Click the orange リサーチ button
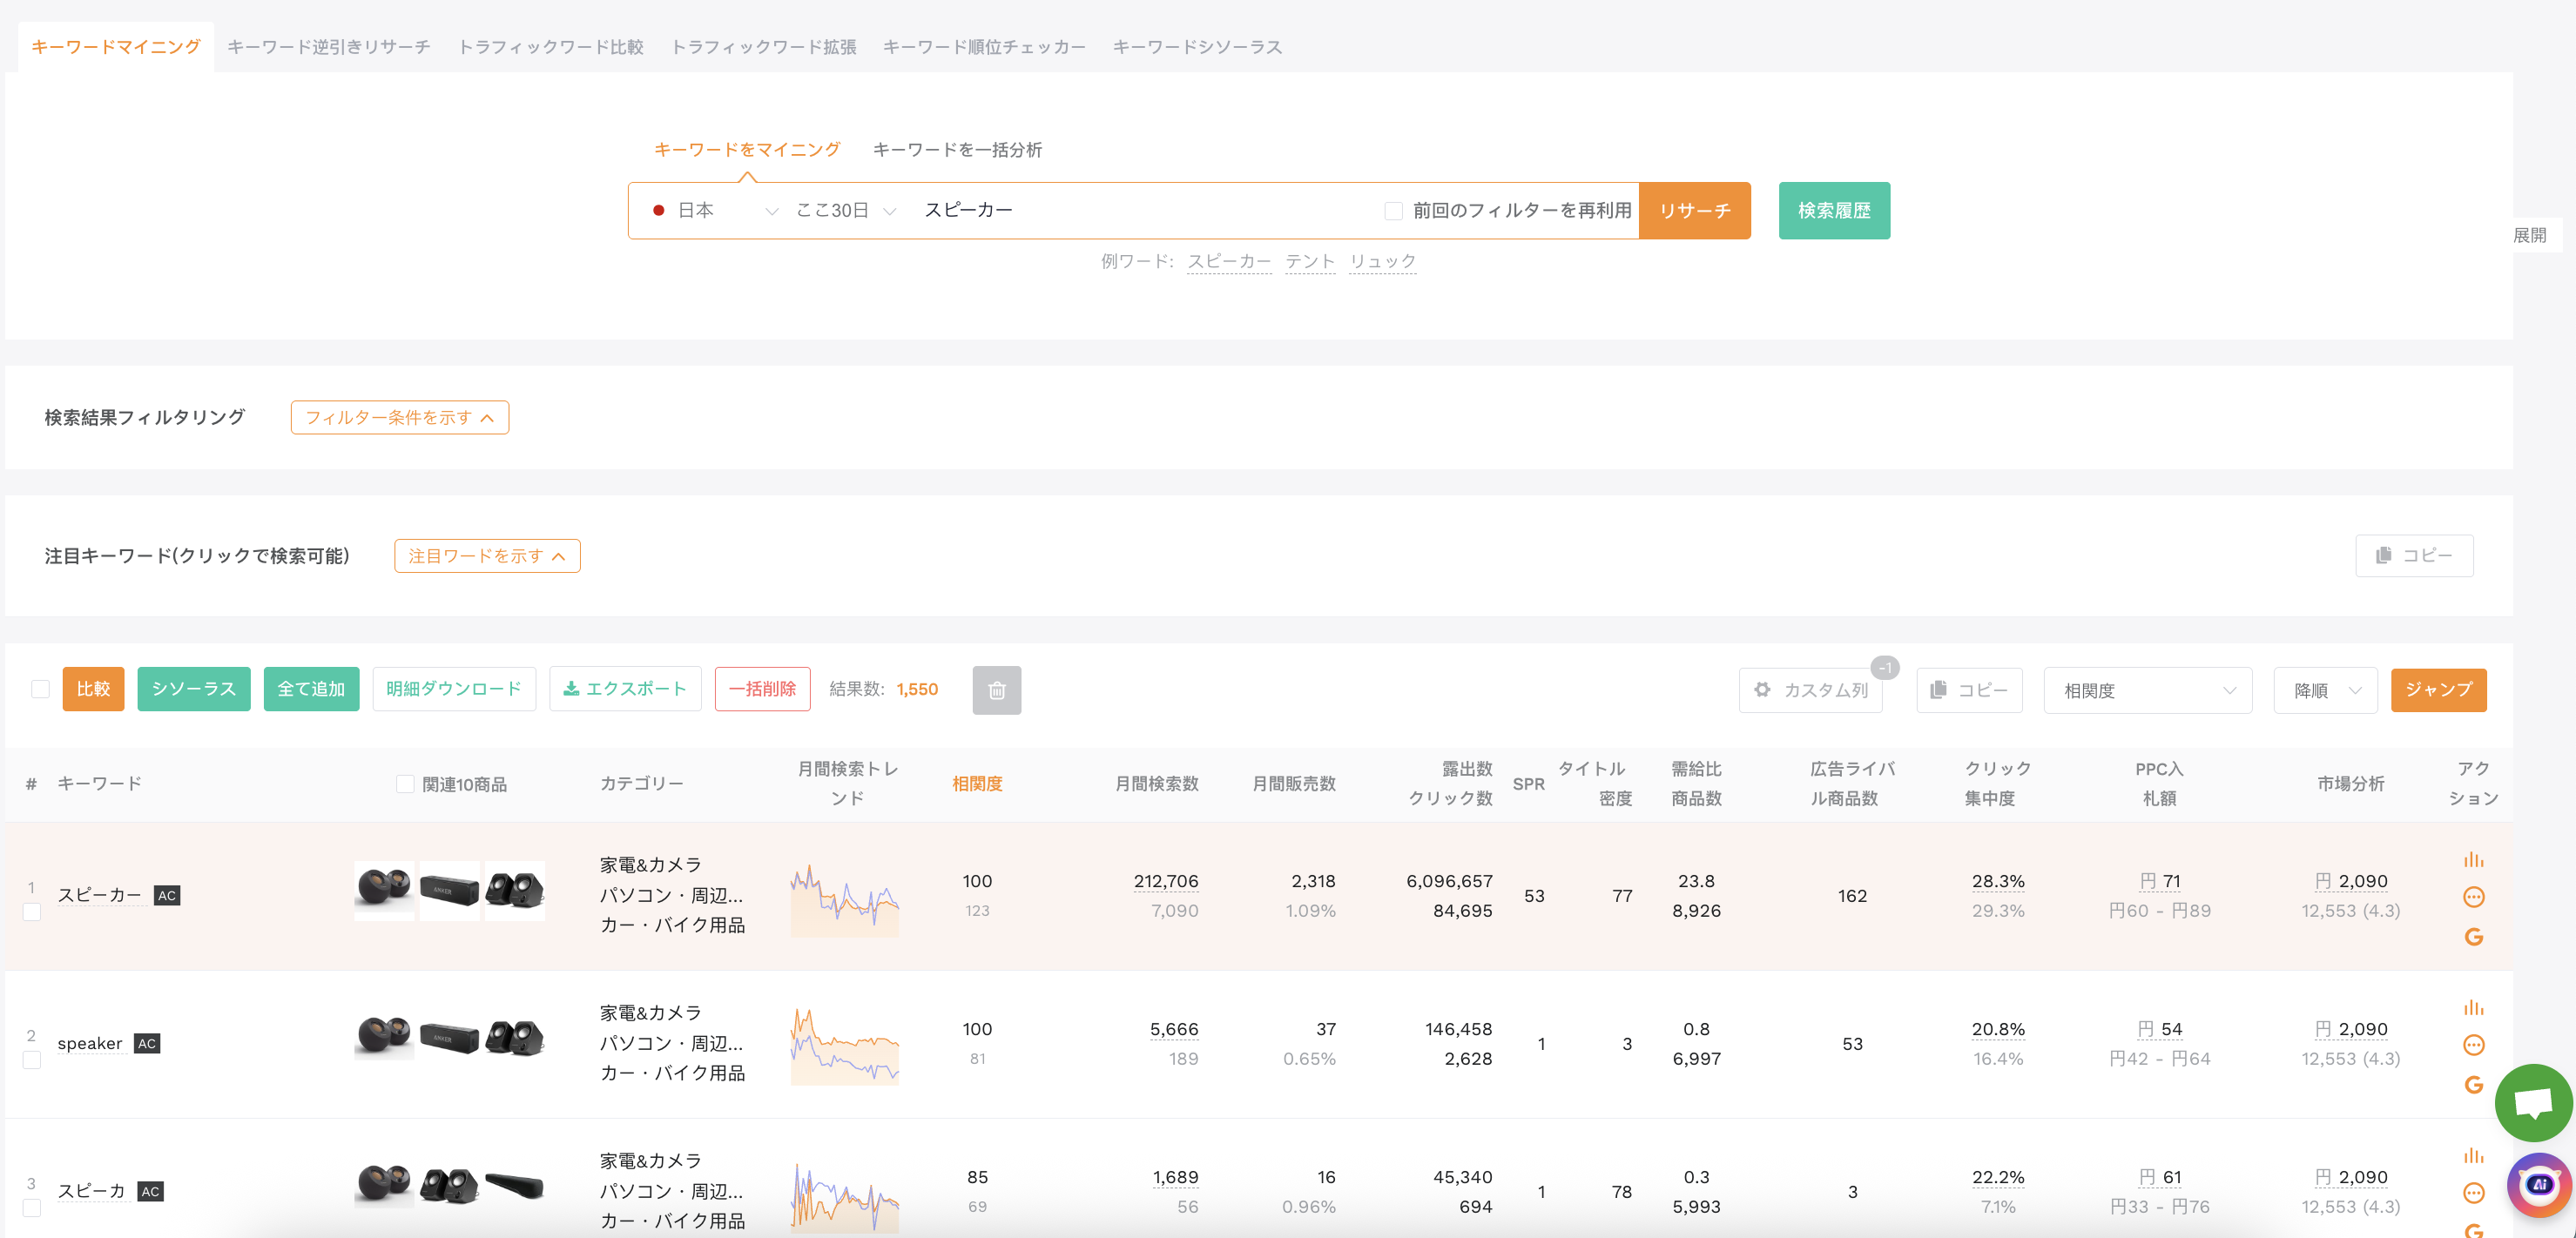 pos(1694,211)
